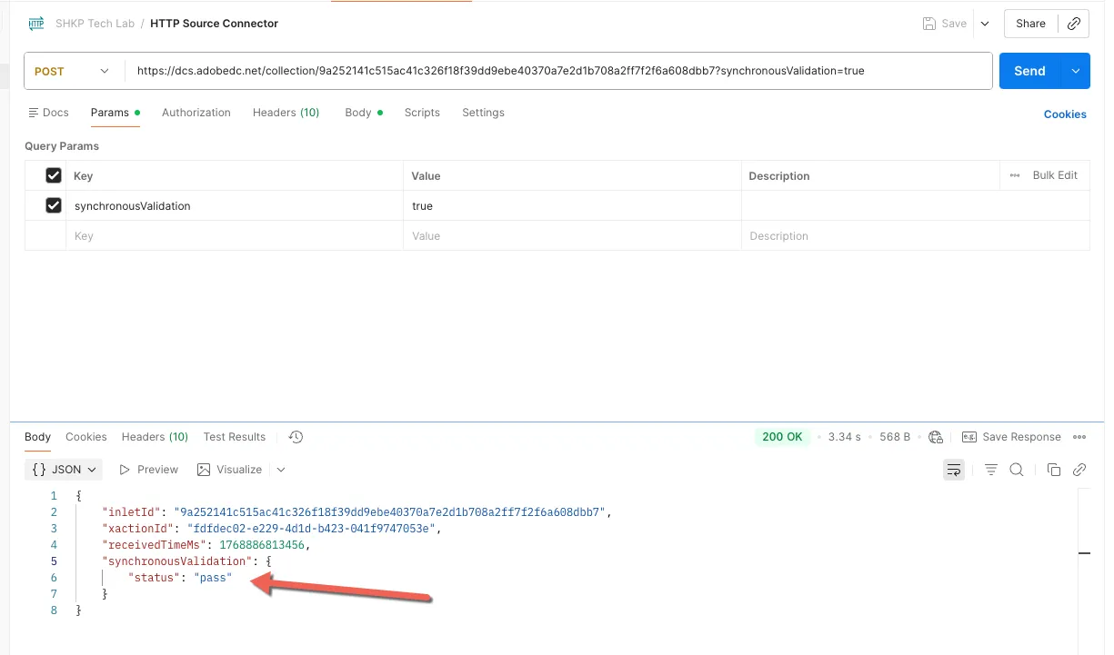
Task: Click into the request URL field
Action: pyautogui.click(x=558, y=71)
